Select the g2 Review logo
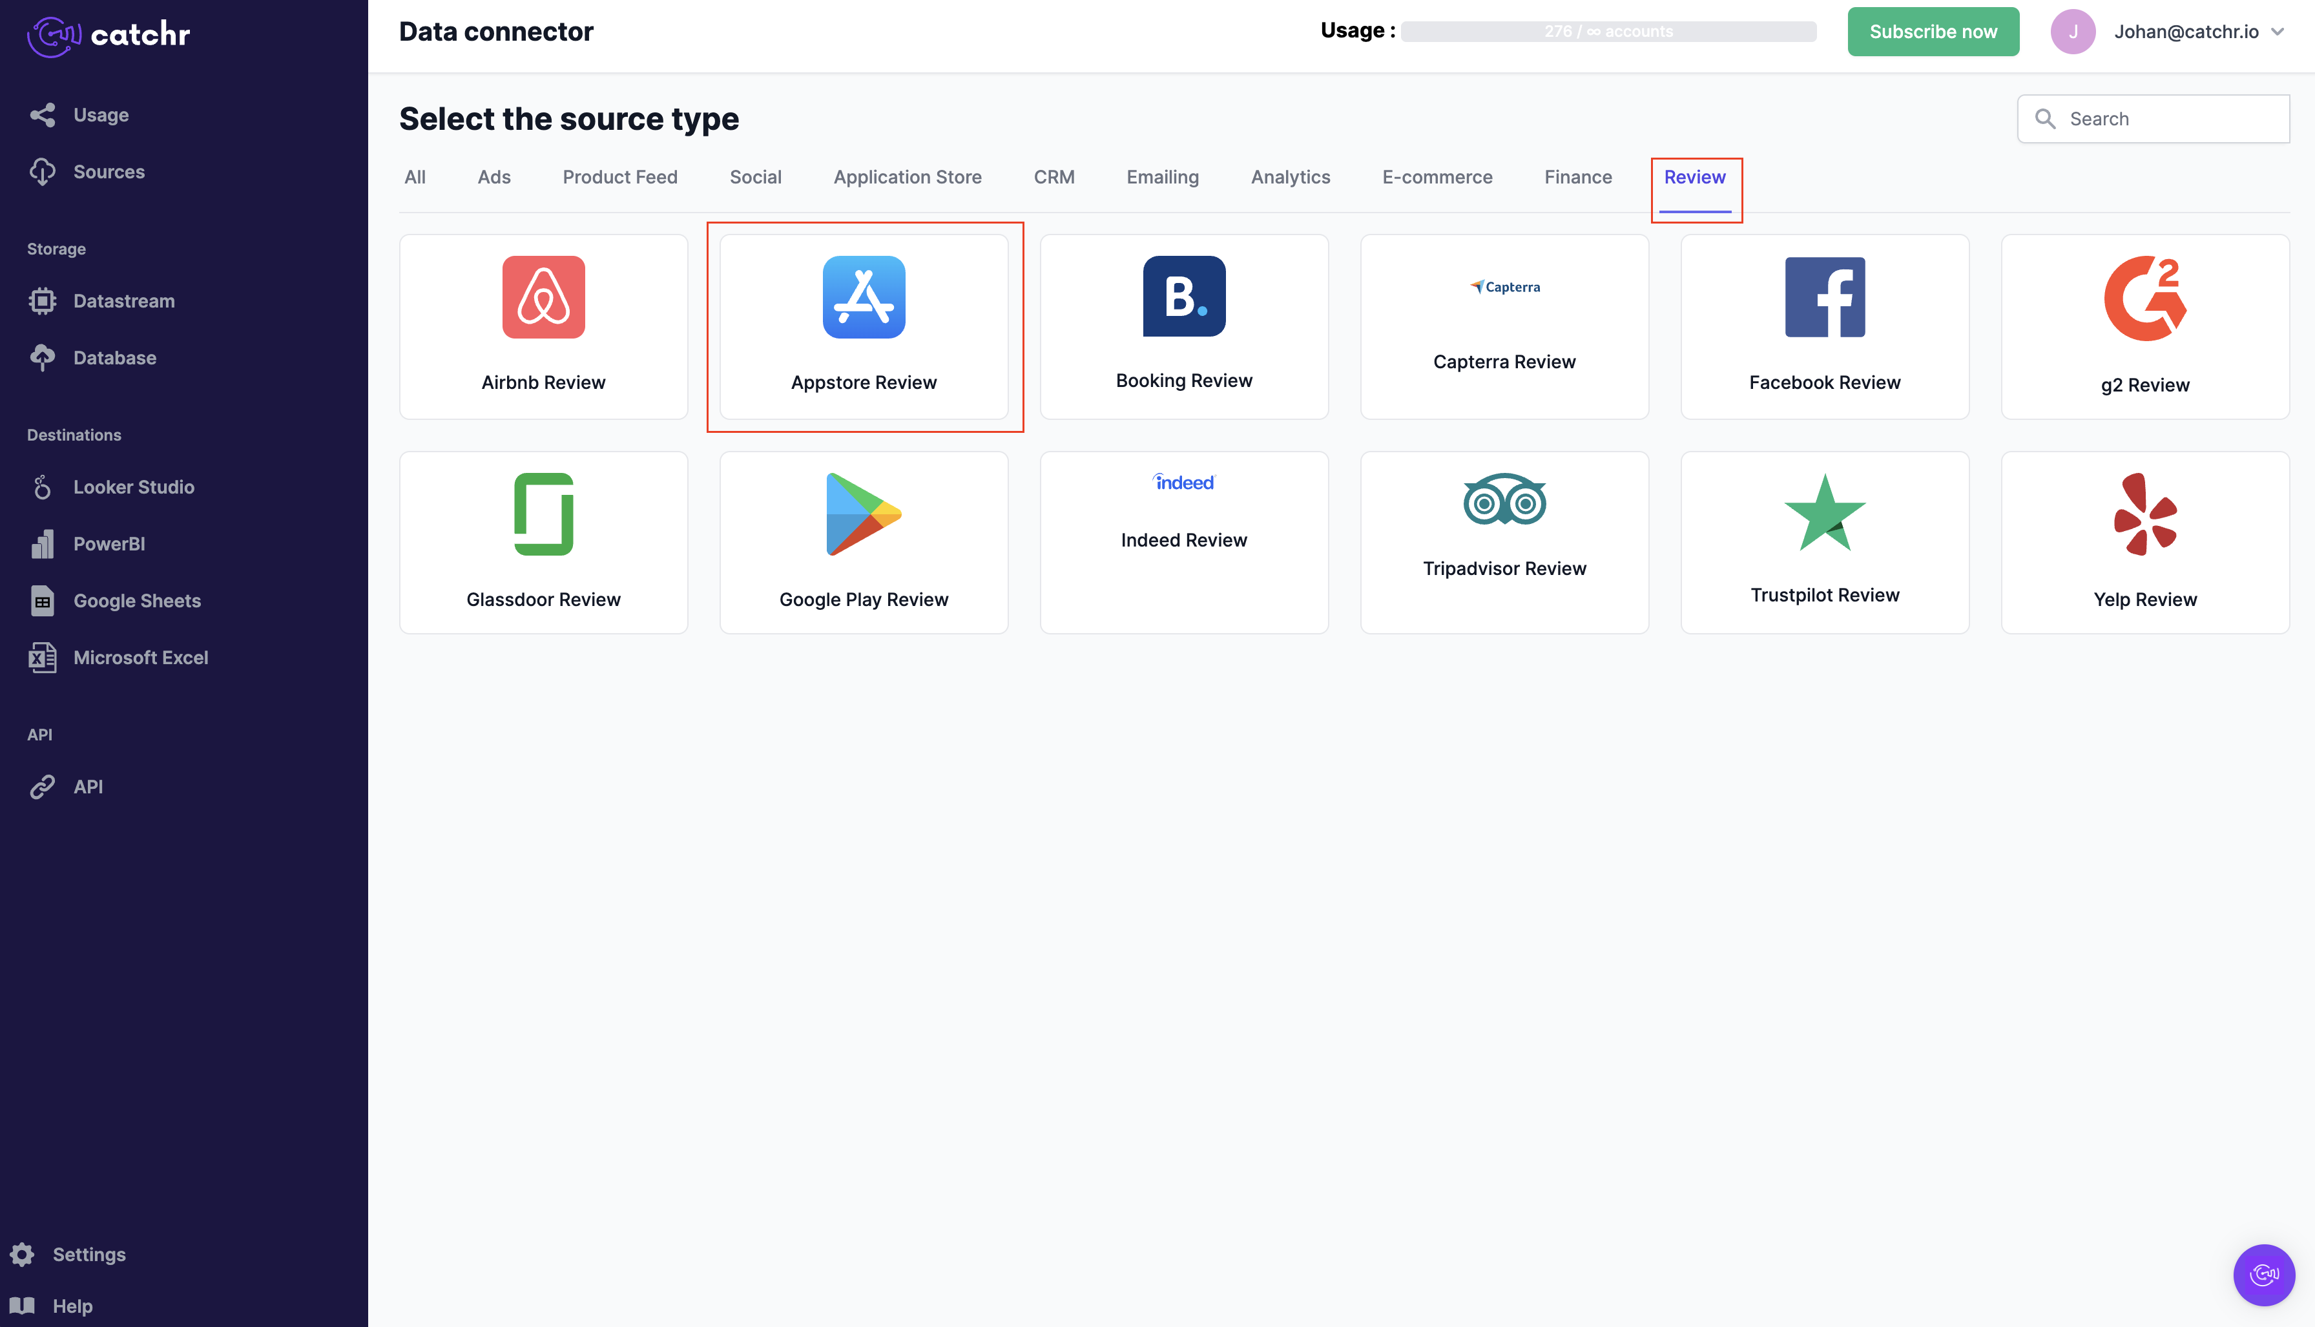This screenshot has width=2315, height=1327. pos(2146,298)
